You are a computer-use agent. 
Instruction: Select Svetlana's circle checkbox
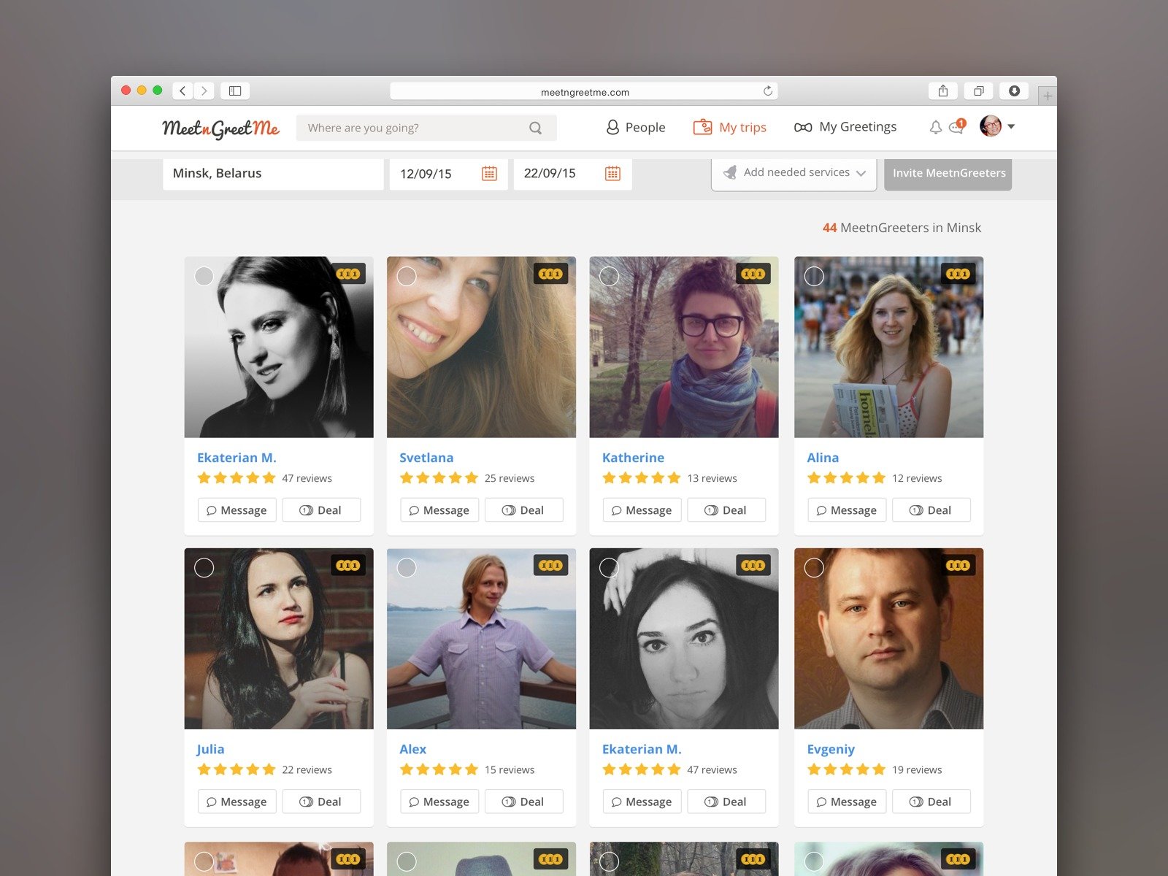(407, 276)
